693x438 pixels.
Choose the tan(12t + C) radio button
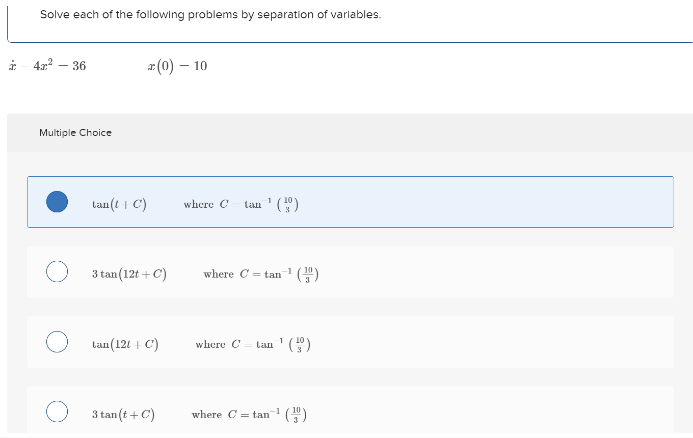click(x=57, y=342)
